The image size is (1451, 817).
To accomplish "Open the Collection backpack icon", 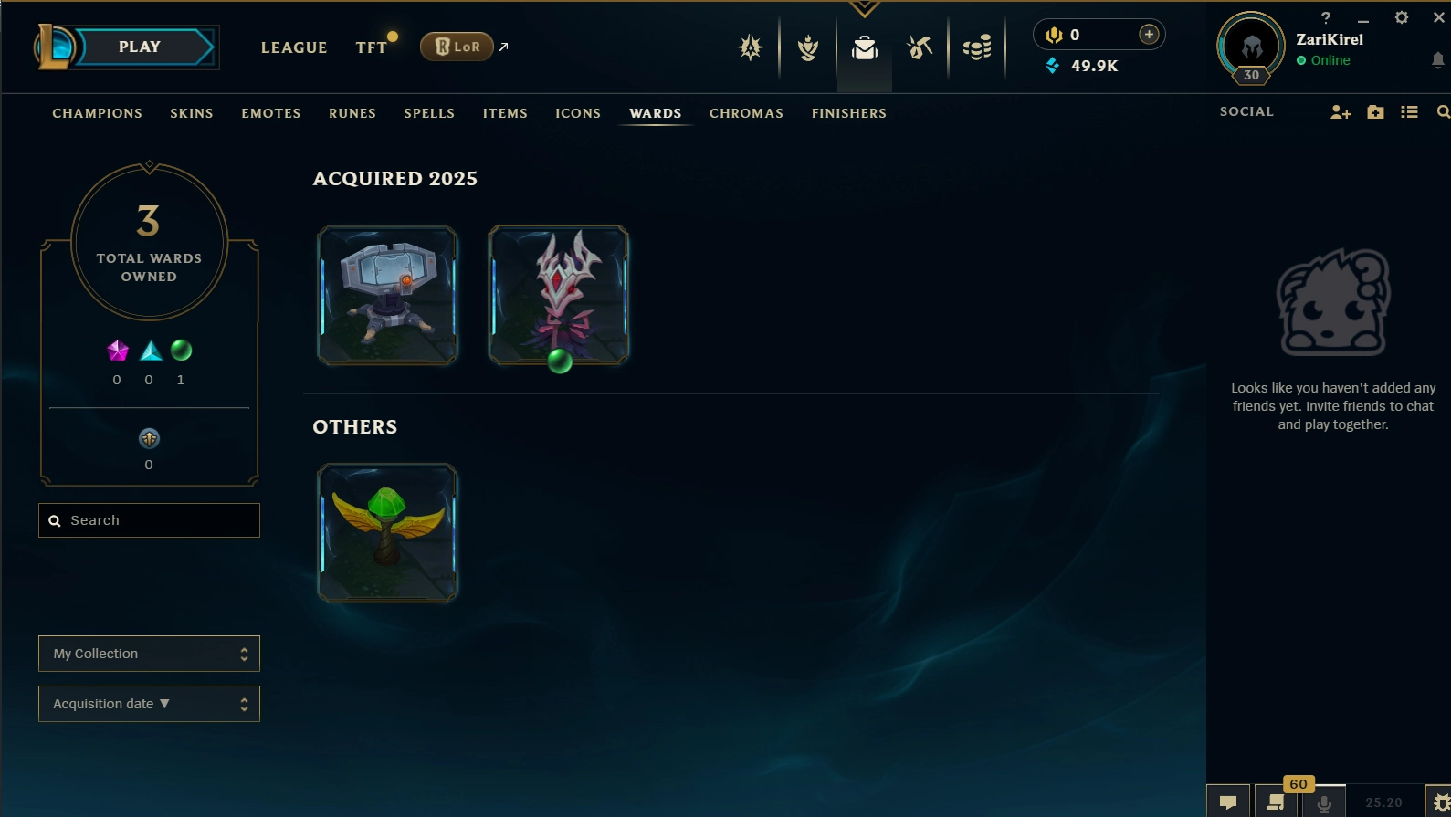I will [x=865, y=47].
